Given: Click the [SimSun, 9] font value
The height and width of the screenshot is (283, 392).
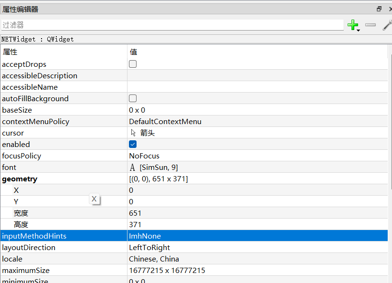Looking at the screenshot, I should pyautogui.click(x=159, y=168).
